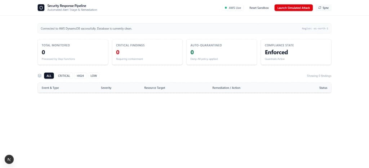Filter findings by LOW severity
This screenshot has height=168, width=369.
tap(94, 76)
